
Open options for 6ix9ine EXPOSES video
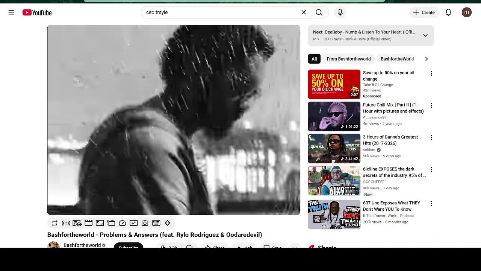pyautogui.click(x=431, y=170)
